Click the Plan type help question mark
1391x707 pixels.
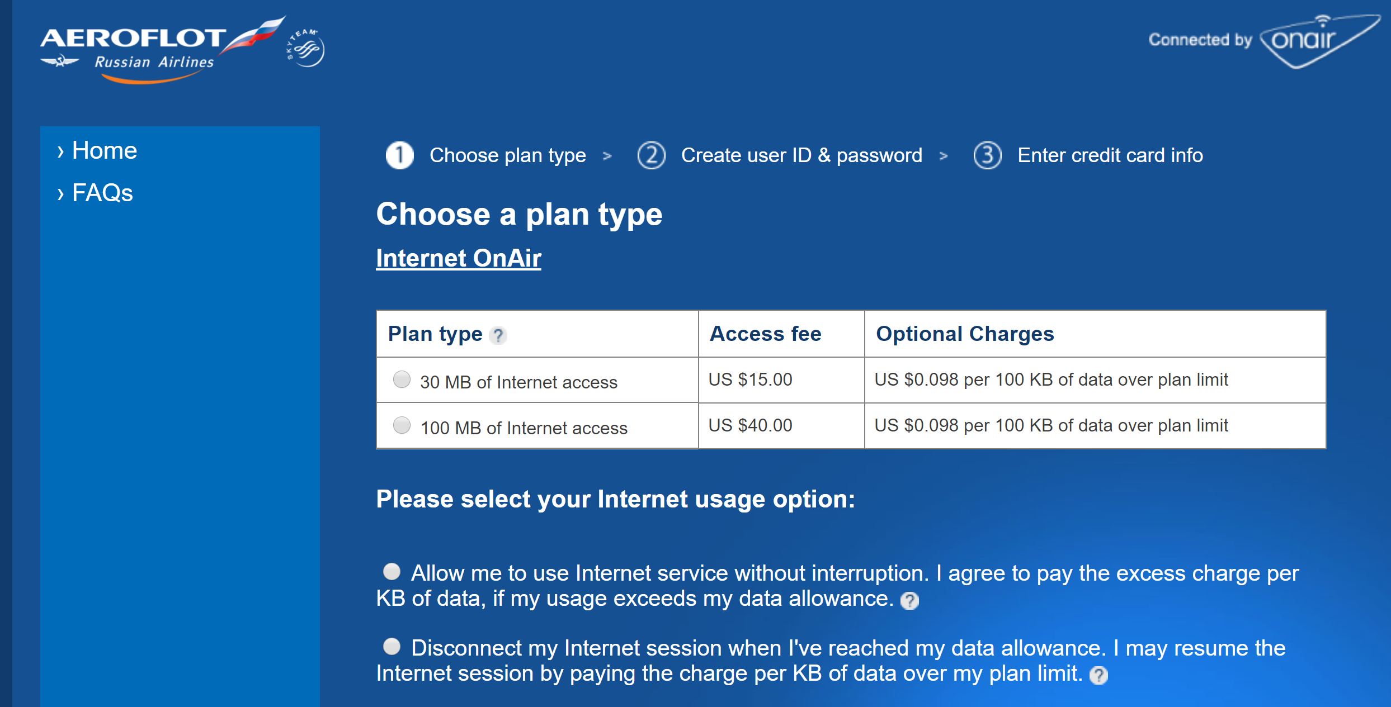click(498, 335)
